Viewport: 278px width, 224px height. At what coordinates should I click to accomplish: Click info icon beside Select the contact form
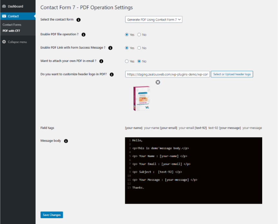pyautogui.click(x=78, y=20)
